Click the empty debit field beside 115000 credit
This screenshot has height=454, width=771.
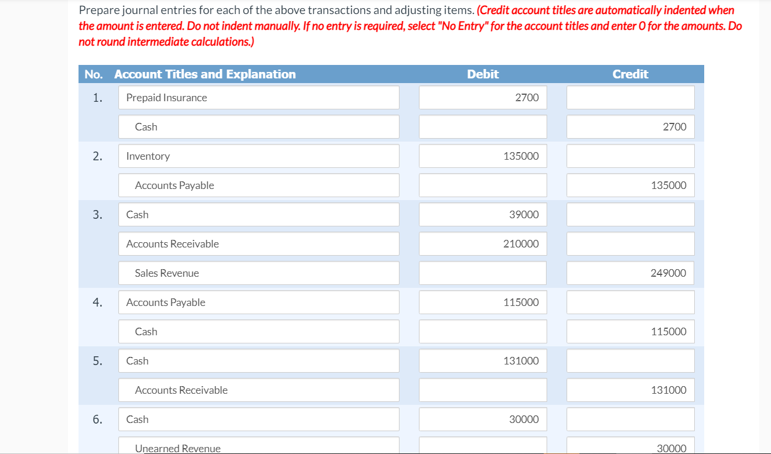click(x=483, y=332)
